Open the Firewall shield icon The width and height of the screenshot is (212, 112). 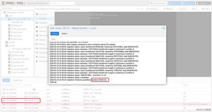(37, 57)
